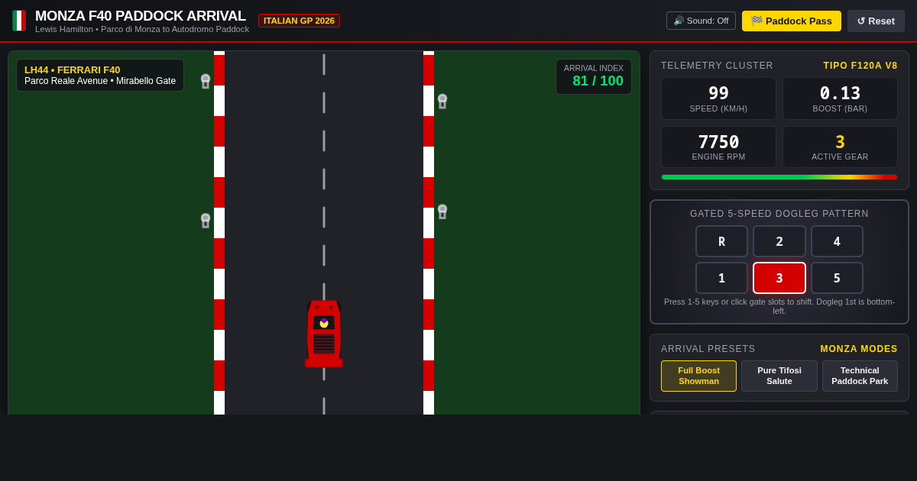The width and height of the screenshot is (917, 481).
Task: Click the active gear 3 readout
Action: [840, 142]
